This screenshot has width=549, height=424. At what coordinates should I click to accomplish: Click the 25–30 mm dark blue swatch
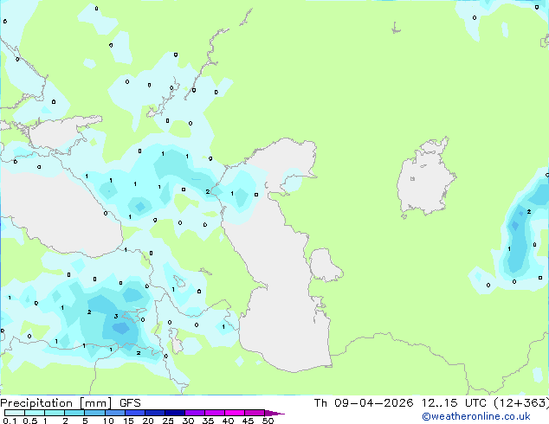(x=175, y=413)
